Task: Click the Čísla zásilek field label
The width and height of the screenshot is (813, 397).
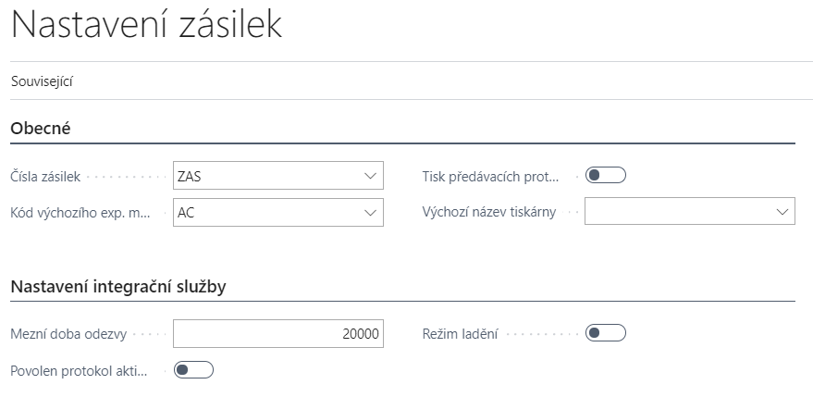Action: click(46, 175)
